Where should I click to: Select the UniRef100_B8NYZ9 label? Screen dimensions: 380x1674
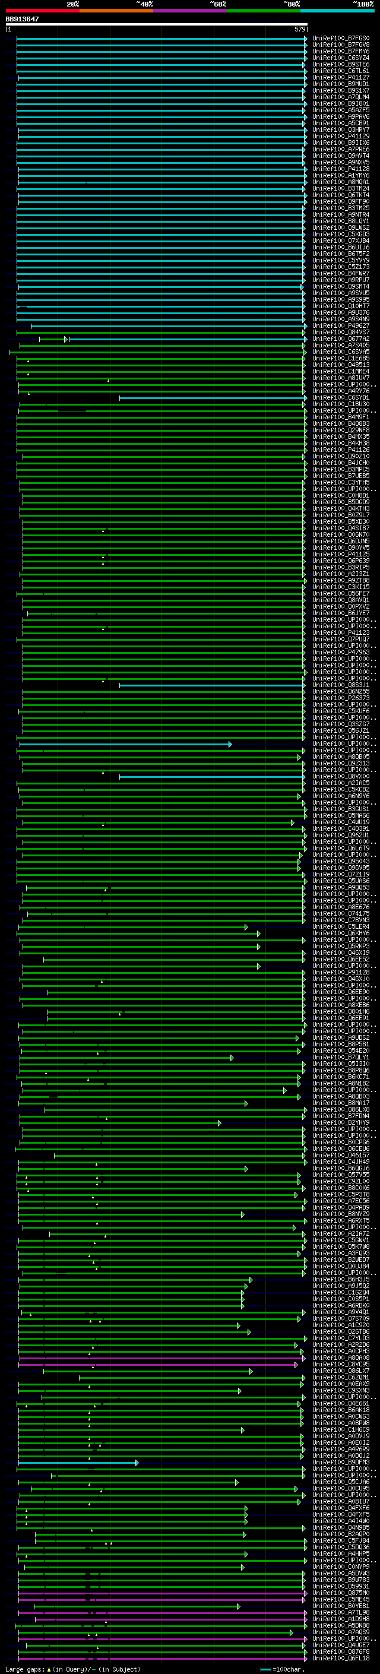[340, 1214]
